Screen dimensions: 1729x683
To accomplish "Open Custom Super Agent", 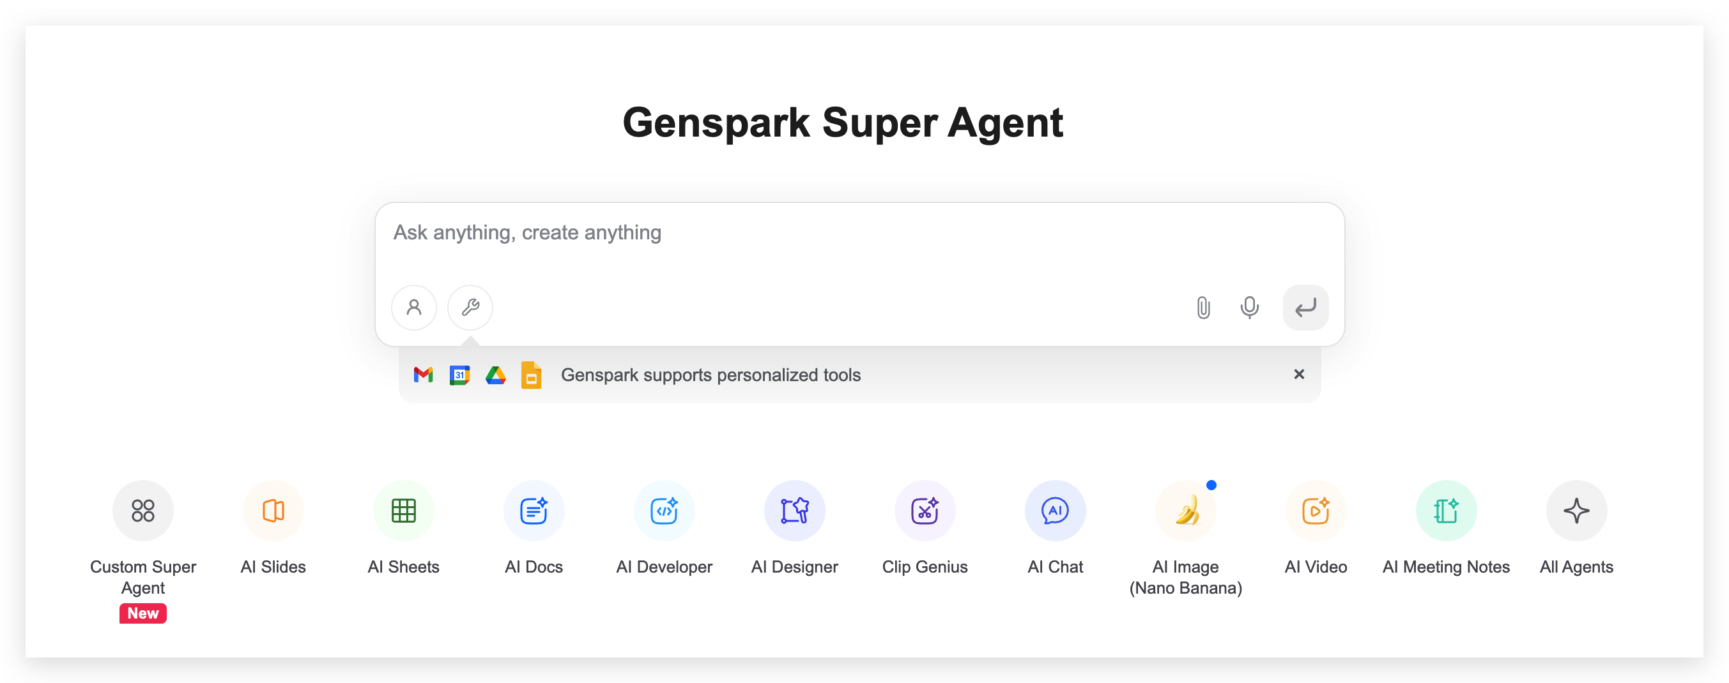I will pos(142,511).
